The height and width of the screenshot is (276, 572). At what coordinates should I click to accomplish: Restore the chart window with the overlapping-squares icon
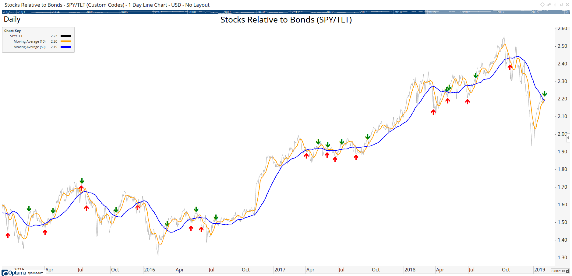561,5
